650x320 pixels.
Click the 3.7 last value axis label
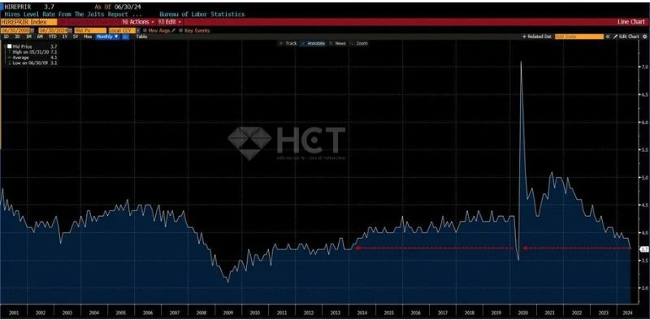(644, 249)
